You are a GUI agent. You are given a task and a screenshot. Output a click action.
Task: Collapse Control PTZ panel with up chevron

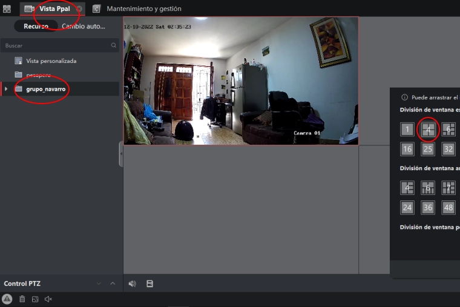[x=113, y=283]
